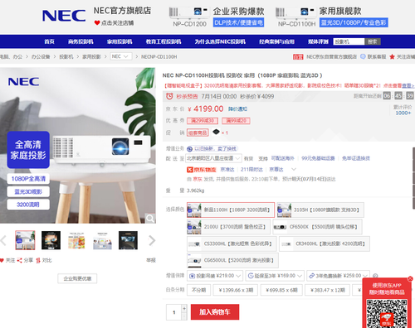Click the quantity input field

(x=174, y=312)
